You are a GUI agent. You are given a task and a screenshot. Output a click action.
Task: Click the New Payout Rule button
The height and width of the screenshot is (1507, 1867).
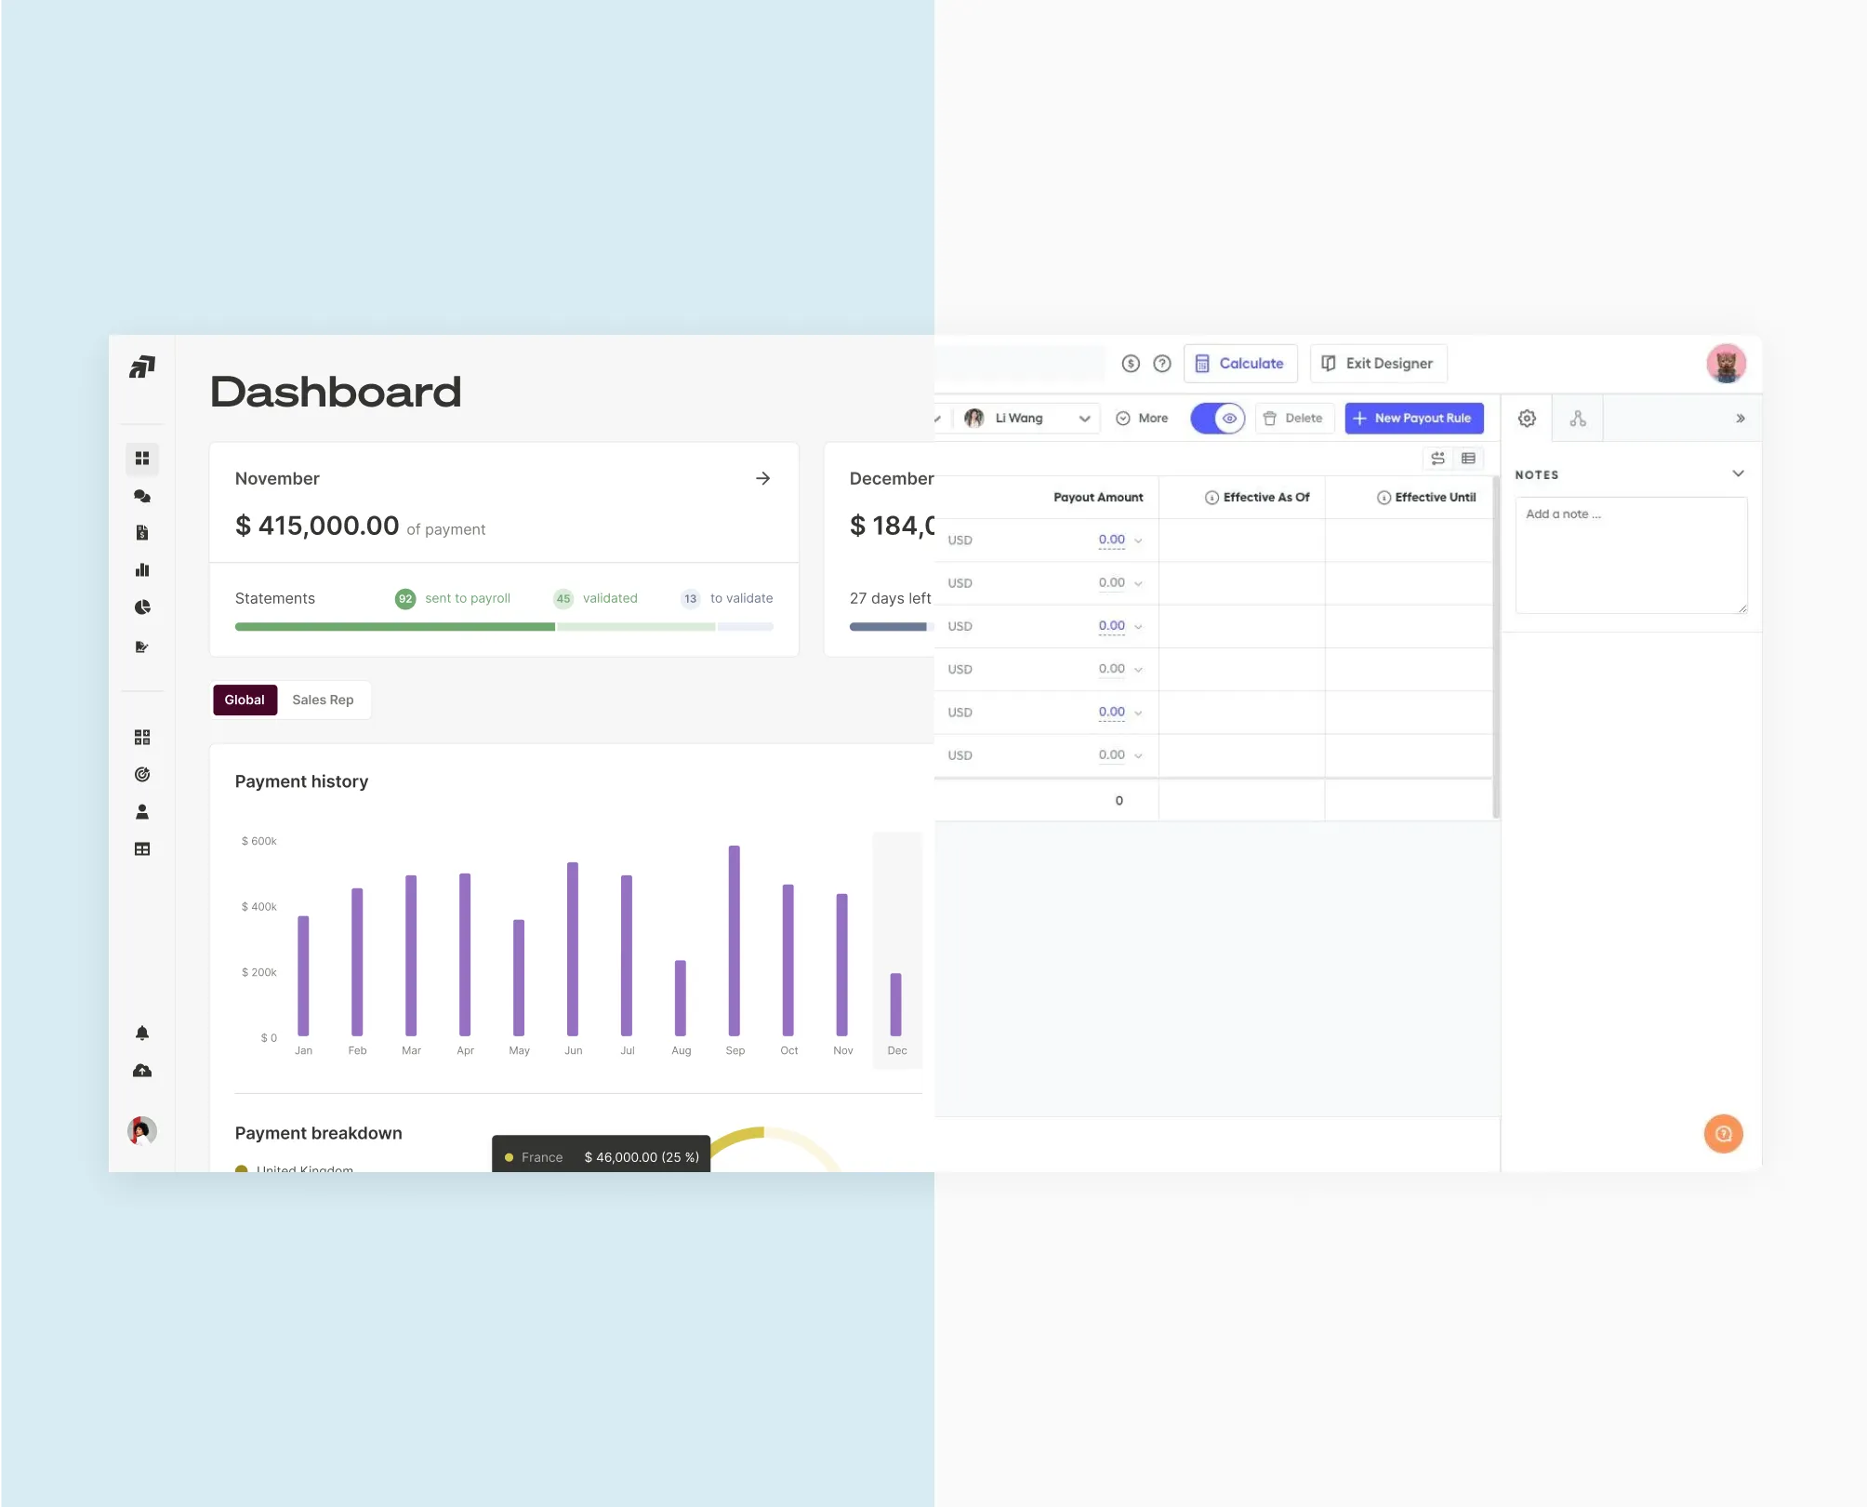click(x=1413, y=419)
